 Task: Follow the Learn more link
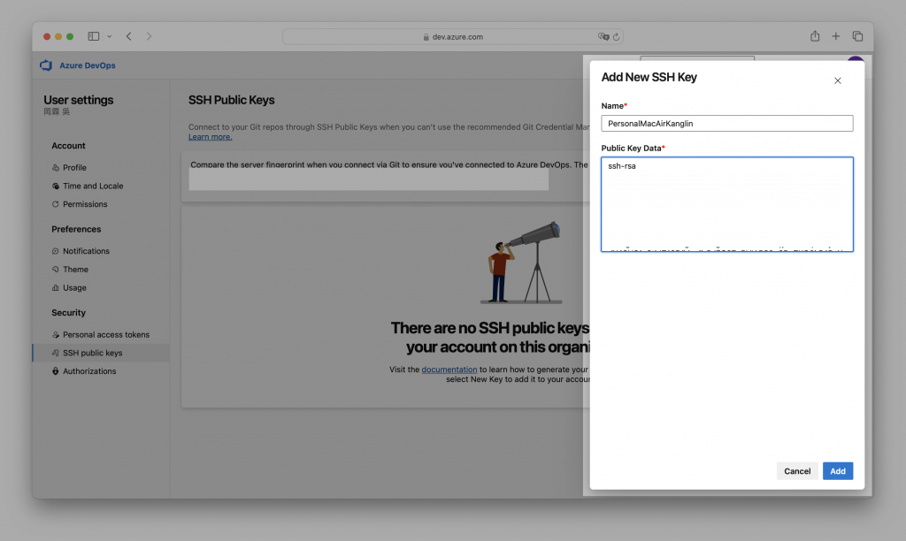(211, 137)
